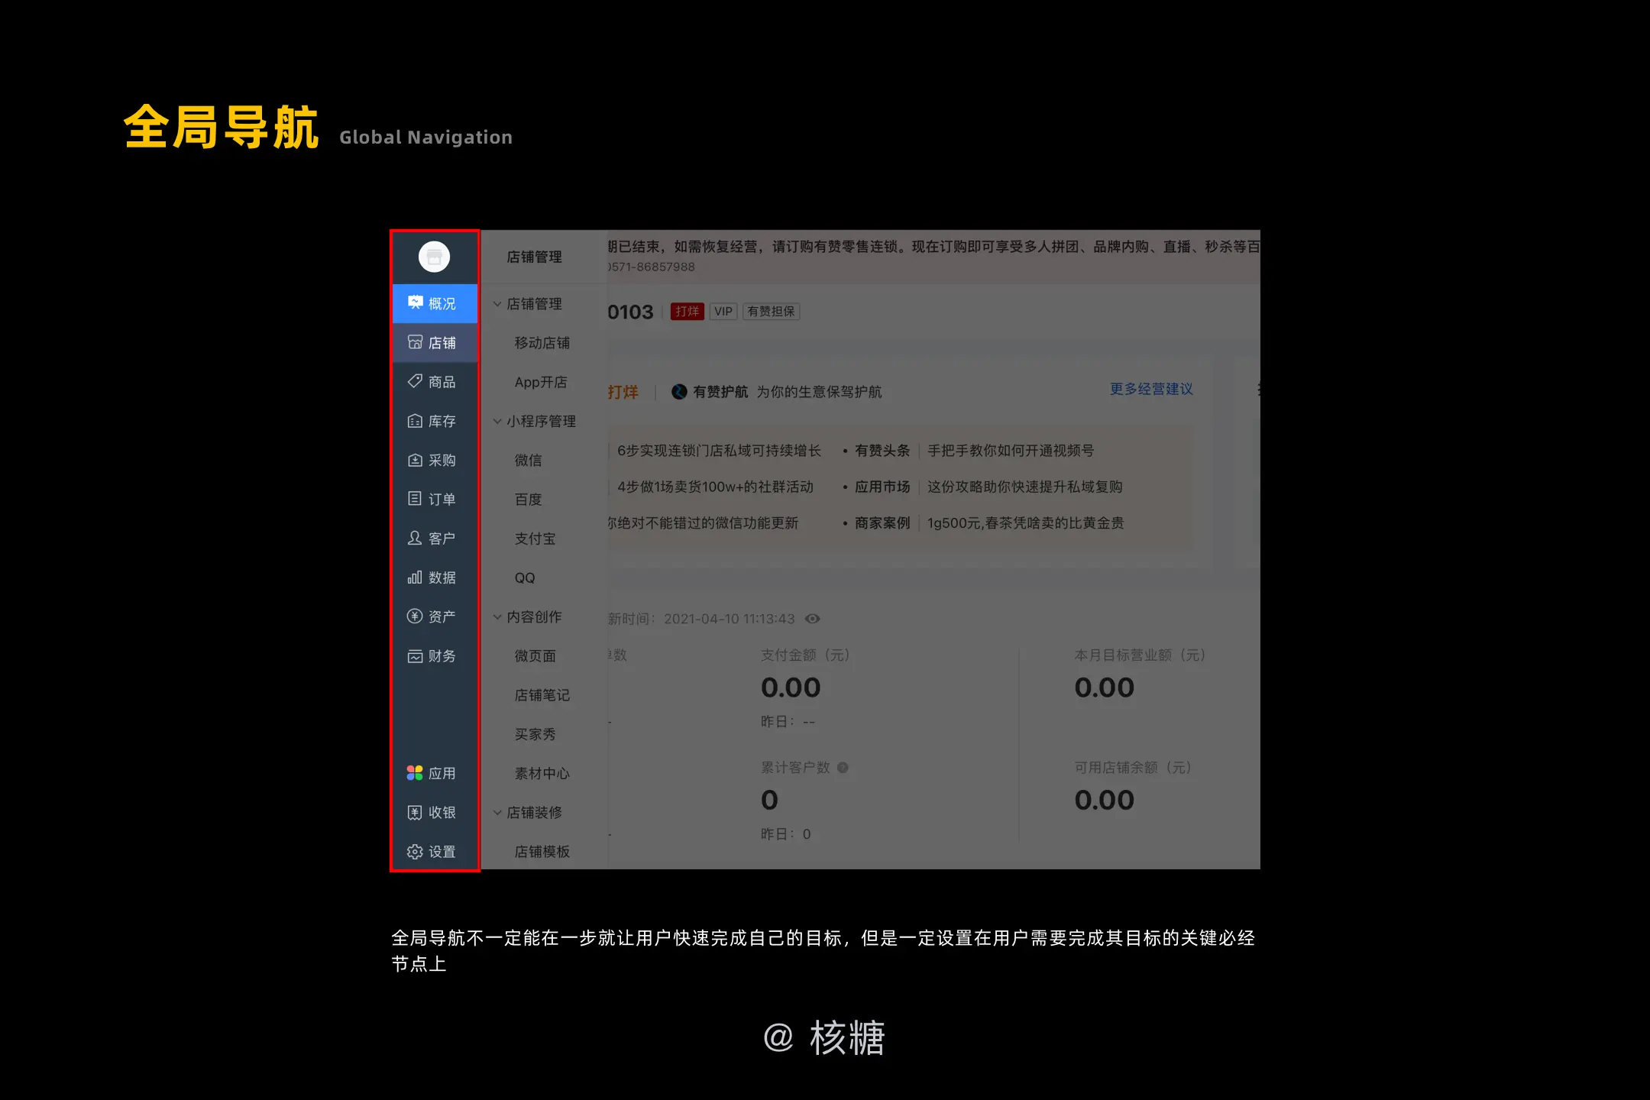Toggle the eye icon next to update time

813,619
